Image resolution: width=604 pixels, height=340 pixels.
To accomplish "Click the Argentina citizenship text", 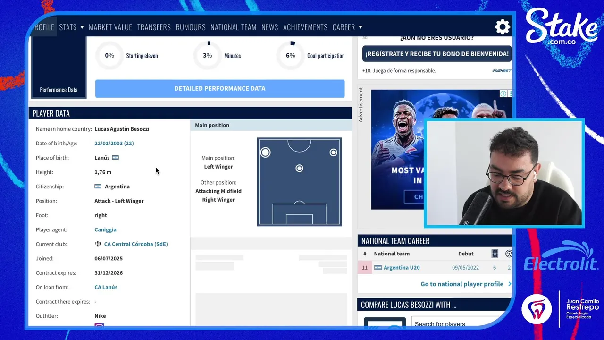I will (117, 187).
